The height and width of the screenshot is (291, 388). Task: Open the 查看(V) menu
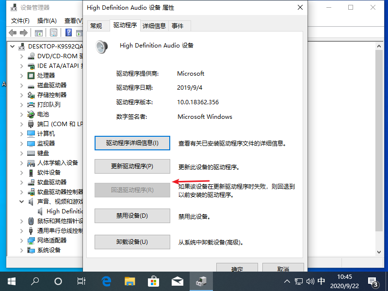pos(74,21)
